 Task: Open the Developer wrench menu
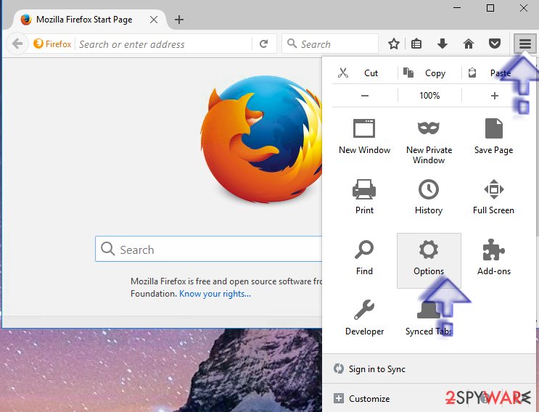click(364, 318)
